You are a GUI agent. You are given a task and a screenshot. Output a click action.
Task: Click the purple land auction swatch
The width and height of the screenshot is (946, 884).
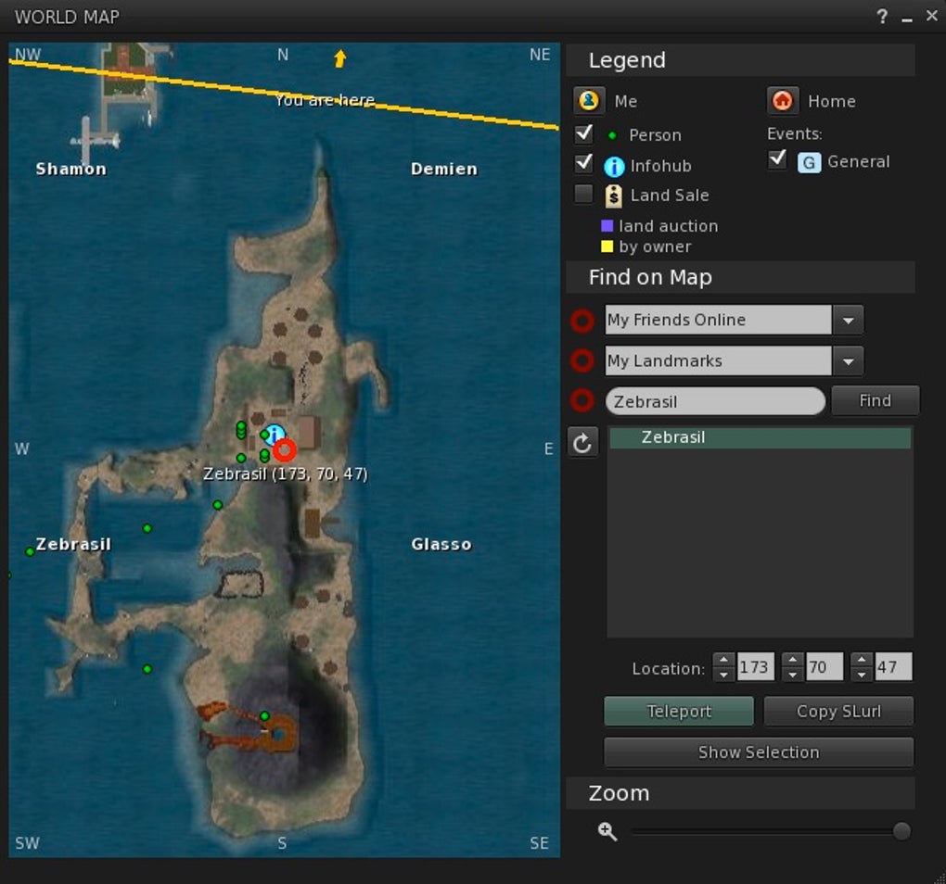pos(607,226)
